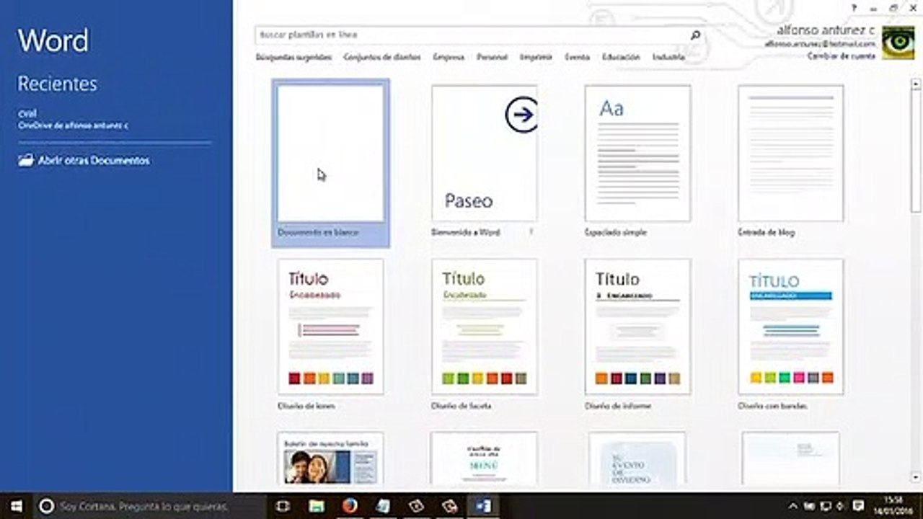Click the pin icon beside Bienvenido a Word
This screenshot has height=519, width=923.
(x=531, y=232)
